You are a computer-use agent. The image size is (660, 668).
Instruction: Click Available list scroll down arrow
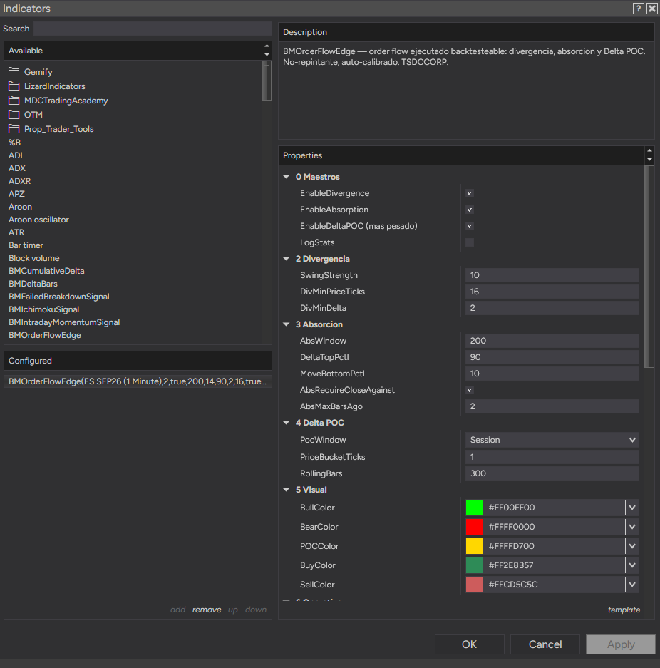point(267,55)
